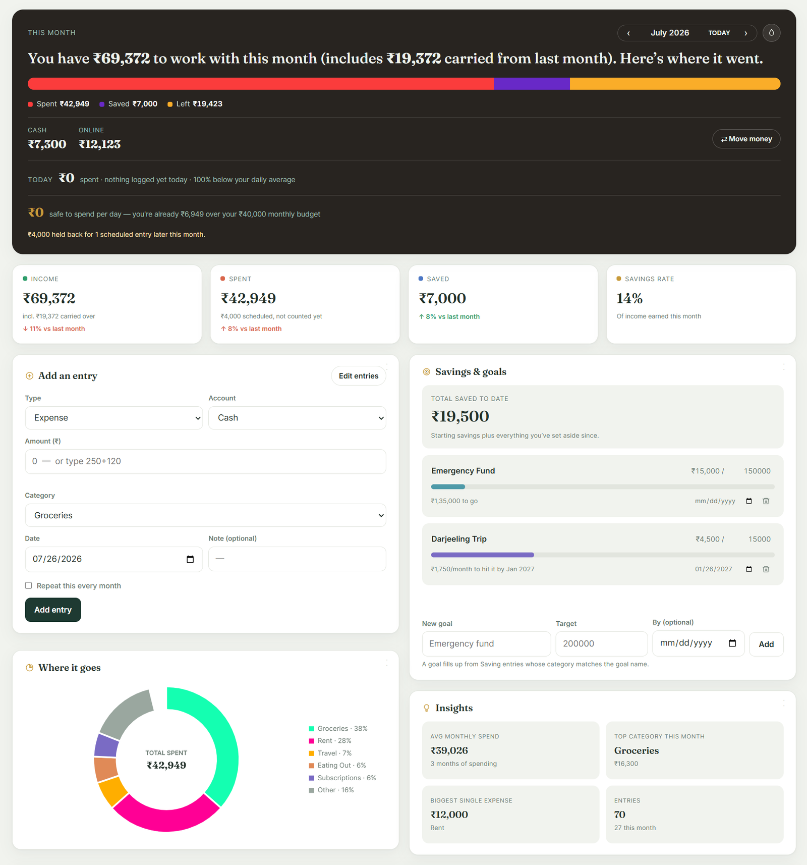This screenshot has width=807, height=865.
Task: Click the Add entry button
Action: (x=53, y=610)
